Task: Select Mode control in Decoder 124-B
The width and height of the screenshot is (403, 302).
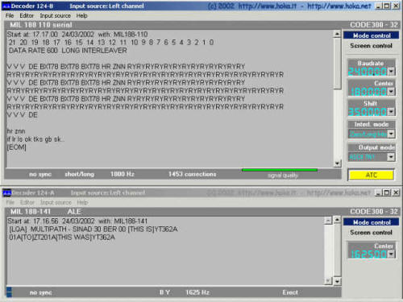Action: point(372,35)
